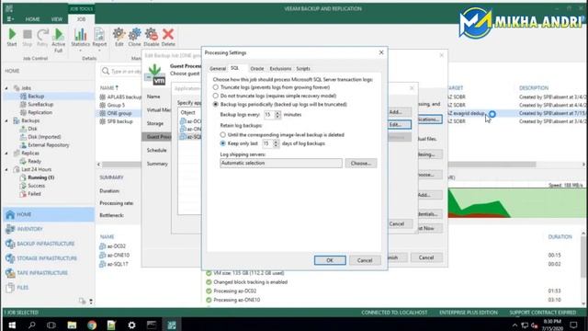Image resolution: width=588 pixels, height=331 pixels.
Task: Click Edit button in Application dialog
Action: 399,124
